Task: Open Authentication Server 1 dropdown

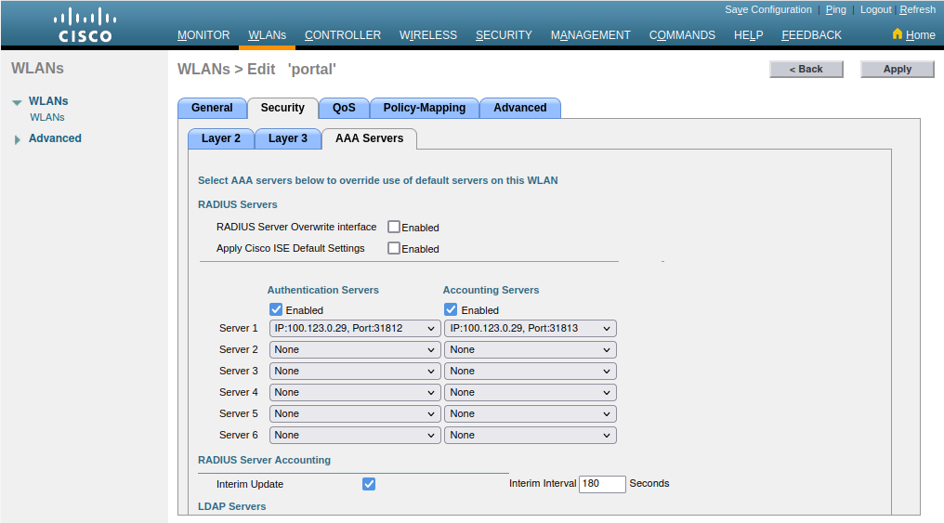Action: [x=355, y=328]
